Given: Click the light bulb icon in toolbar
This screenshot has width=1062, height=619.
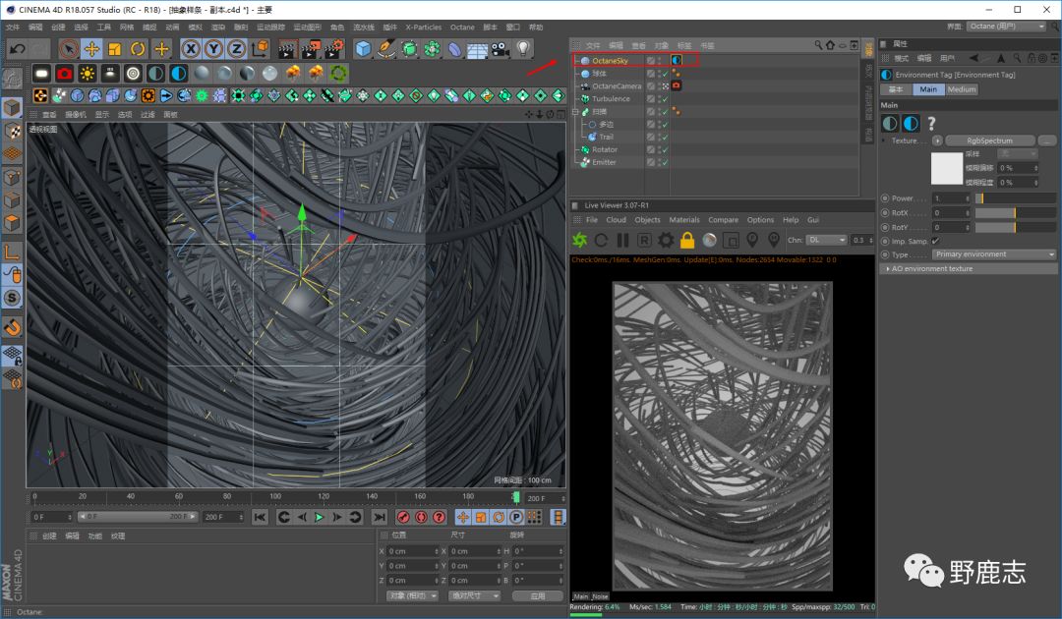Looking at the screenshot, I should pos(523,48).
